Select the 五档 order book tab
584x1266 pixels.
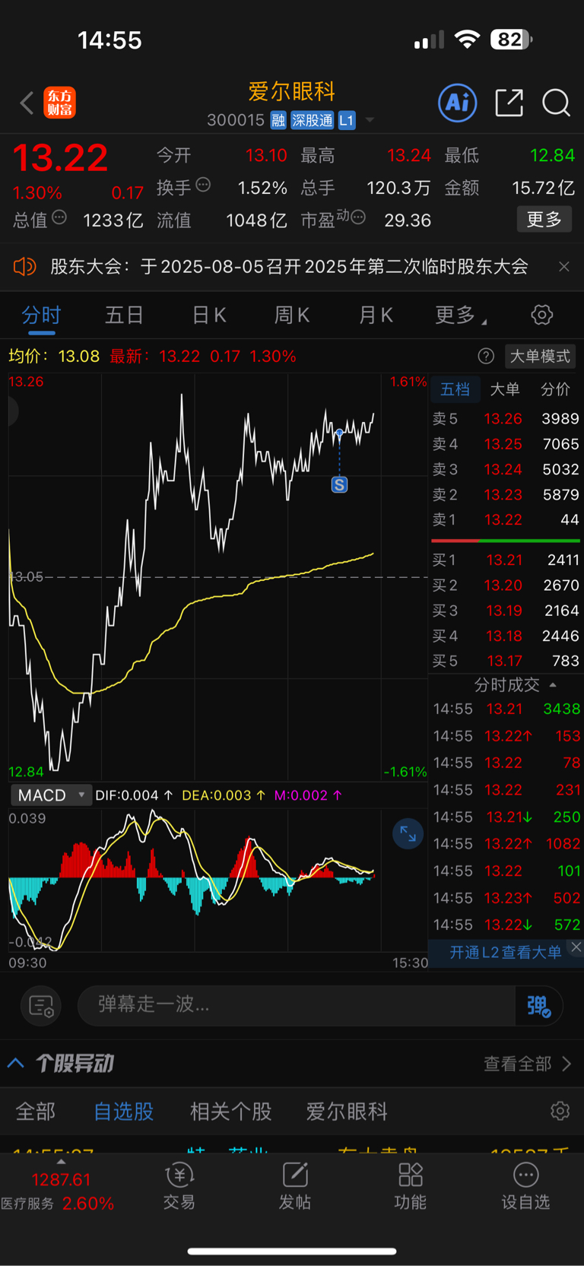(x=455, y=389)
